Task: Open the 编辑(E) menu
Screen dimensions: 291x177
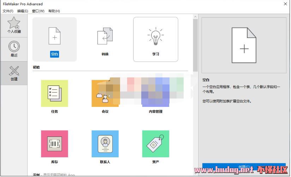Action: [x=23, y=11]
